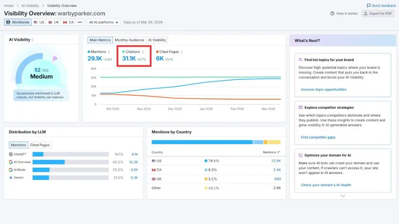Image resolution: width=399 pixels, height=224 pixels.
Task: Click the info icon beside Citations metric
Action: [x=143, y=52]
